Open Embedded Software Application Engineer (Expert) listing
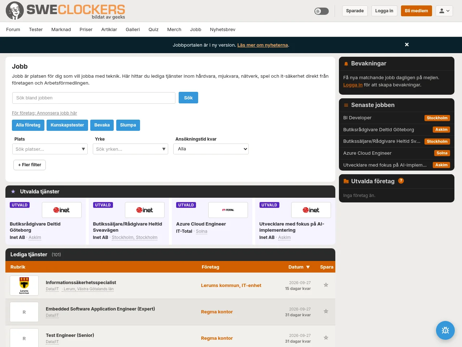This screenshot has width=462, height=347. [x=100, y=309]
